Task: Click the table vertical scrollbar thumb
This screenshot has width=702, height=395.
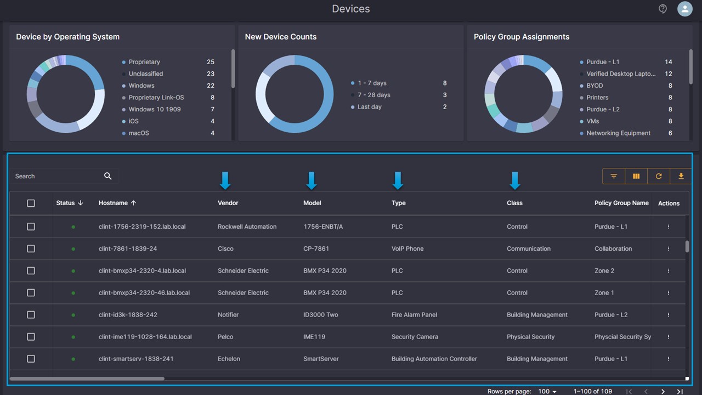Action: [x=687, y=246]
